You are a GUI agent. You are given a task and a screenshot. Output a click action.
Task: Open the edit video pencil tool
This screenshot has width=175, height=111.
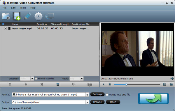(x=27, y=16)
